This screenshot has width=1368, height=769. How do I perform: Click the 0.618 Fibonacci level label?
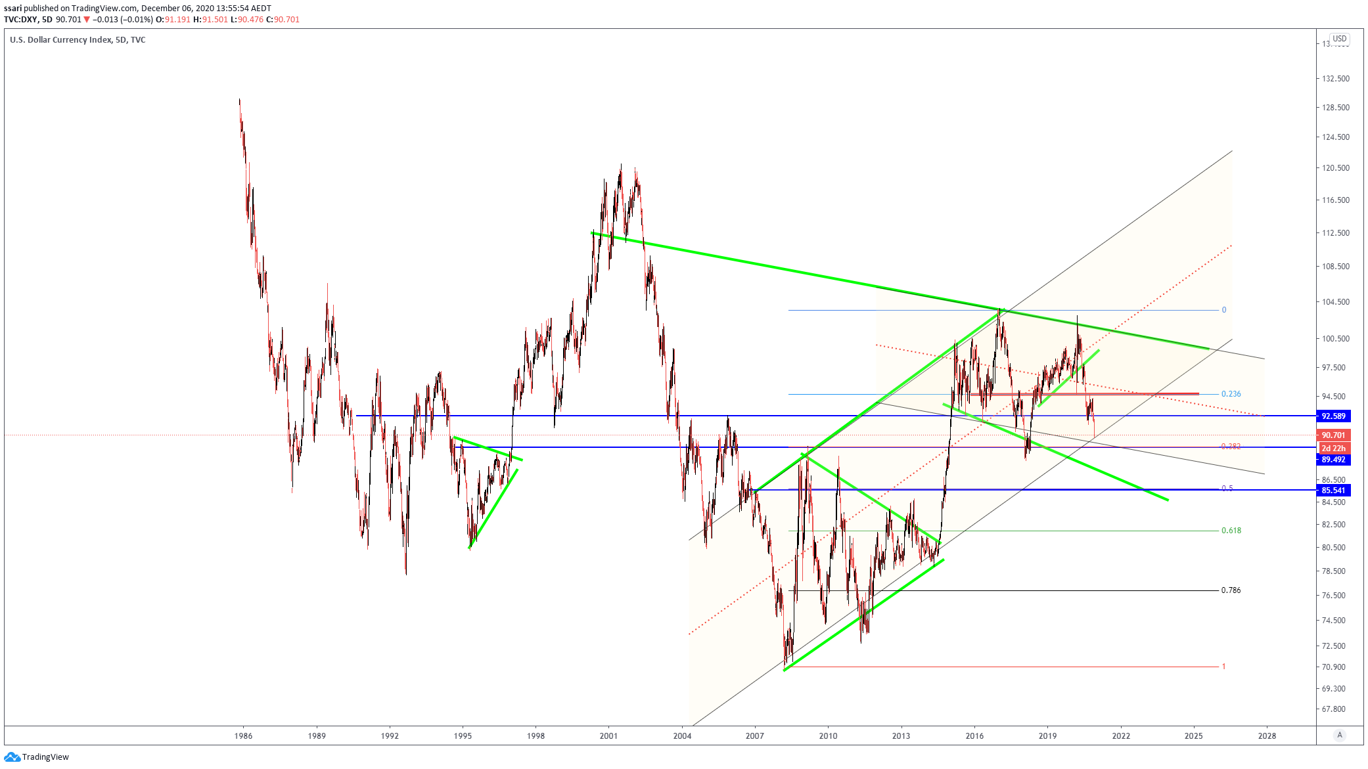coord(1231,531)
